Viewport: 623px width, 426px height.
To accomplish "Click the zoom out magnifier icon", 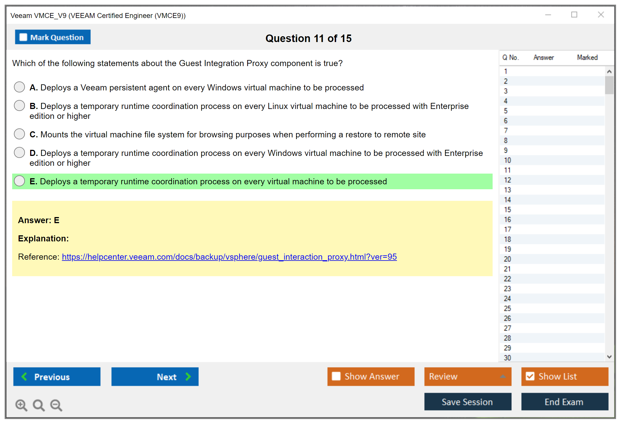I will 56,405.
